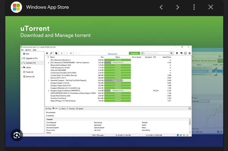Click the Android icon in status bar
This screenshot has width=228, height=151.
pos(184,135)
